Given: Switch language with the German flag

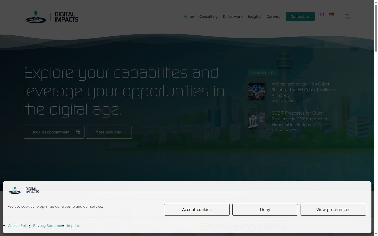Looking at the screenshot, I should pos(332,14).
